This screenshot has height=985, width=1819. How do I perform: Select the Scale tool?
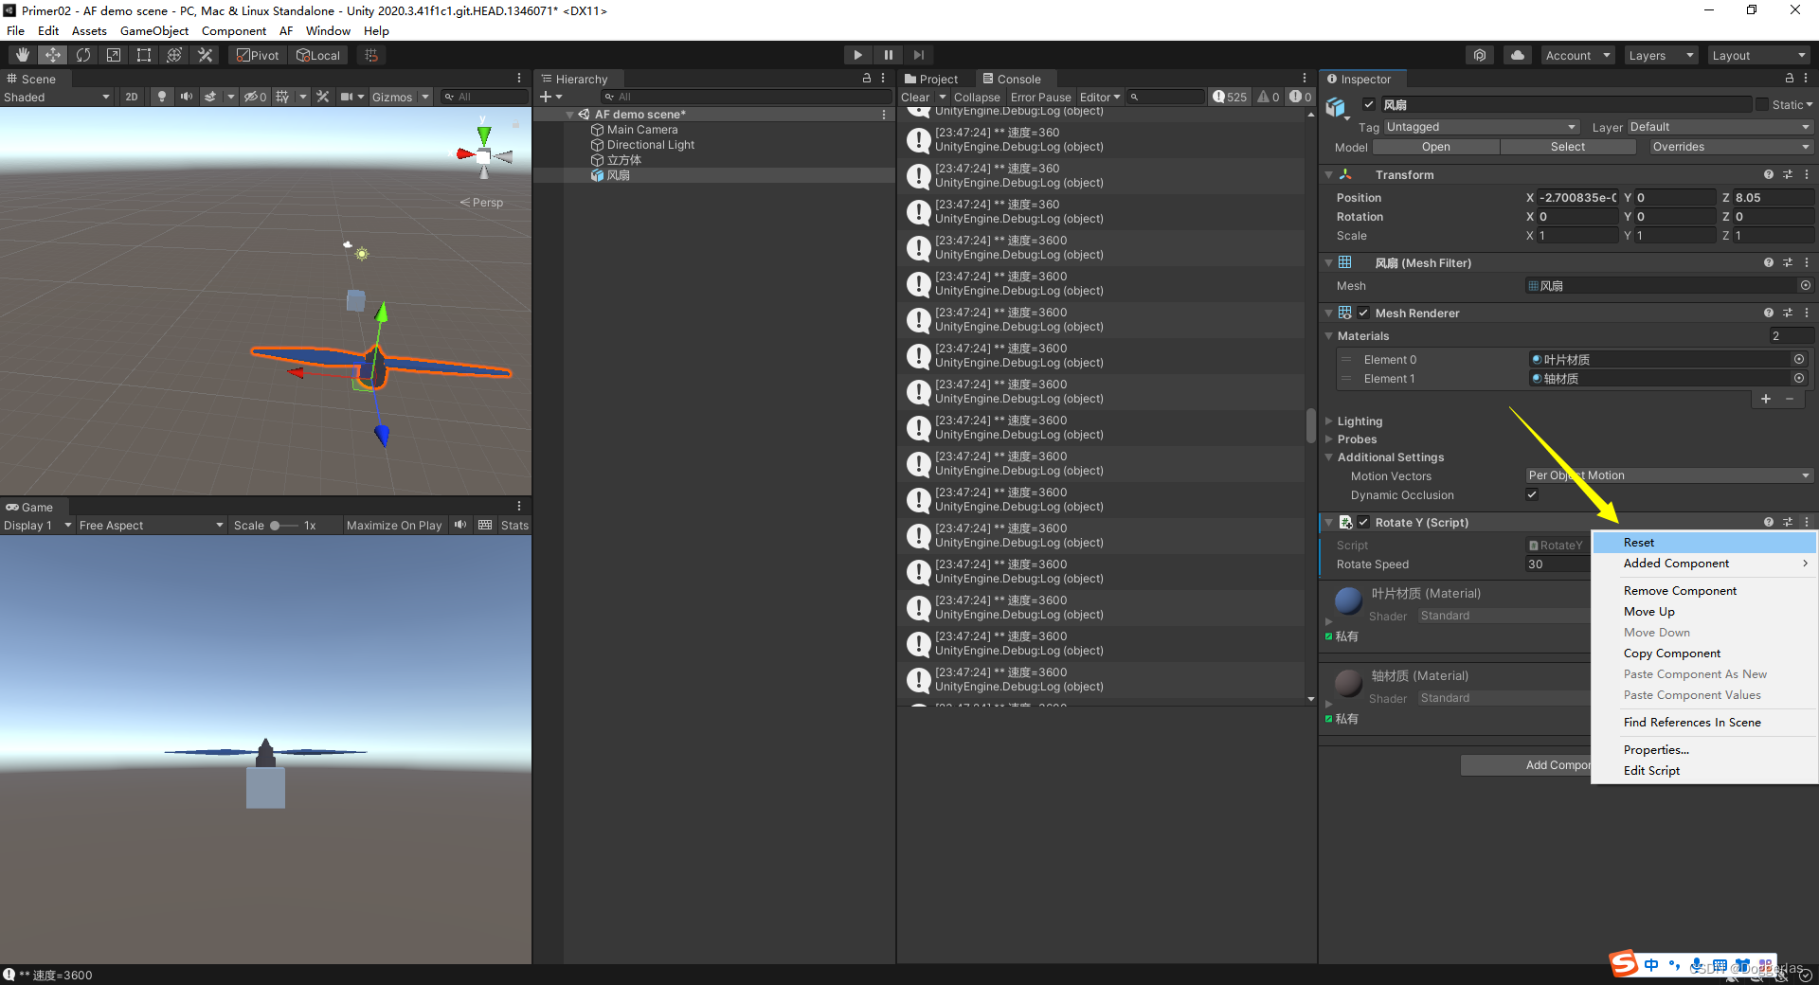(114, 55)
